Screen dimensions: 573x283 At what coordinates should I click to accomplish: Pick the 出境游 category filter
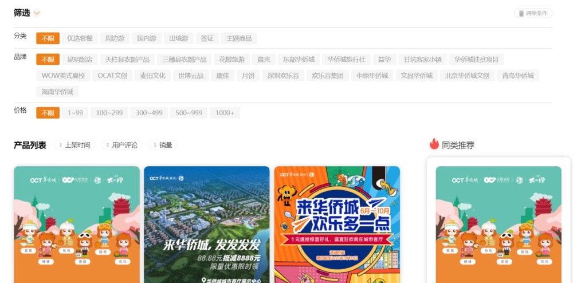[x=178, y=38]
